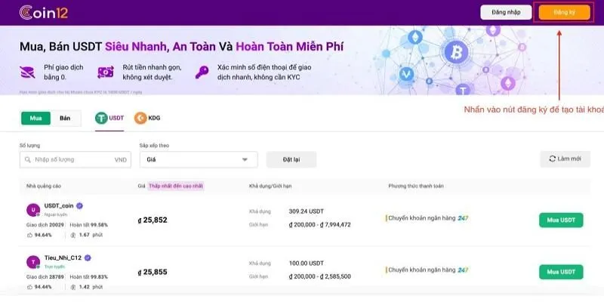The image size is (604, 302).
Task: Click the Đăng nhập button
Action: [x=506, y=13]
